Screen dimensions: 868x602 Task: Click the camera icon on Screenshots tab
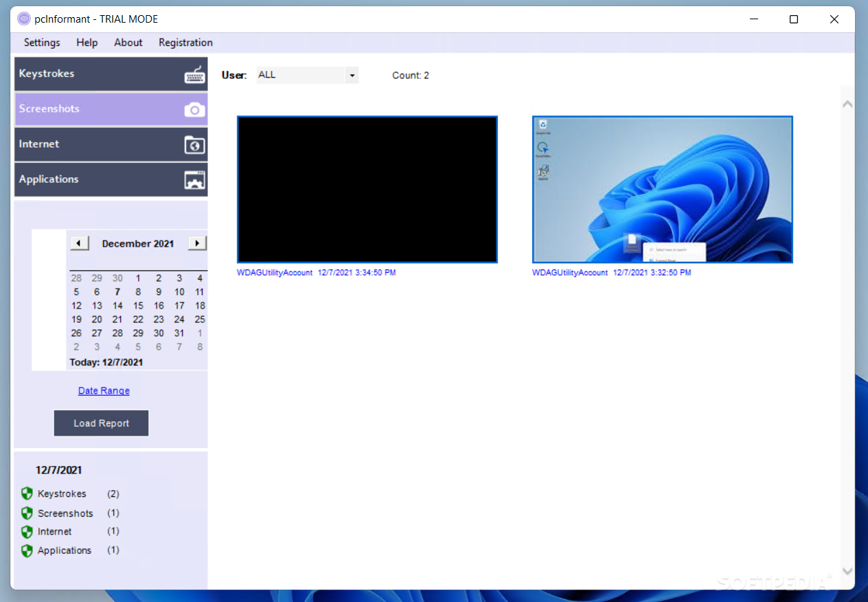[195, 110]
